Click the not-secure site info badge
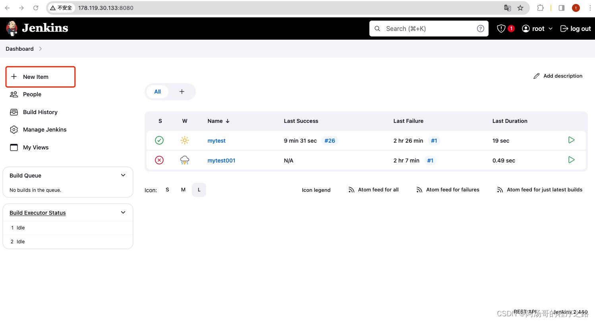This screenshot has width=595, height=321. pyautogui.click(x=62, y=8)
